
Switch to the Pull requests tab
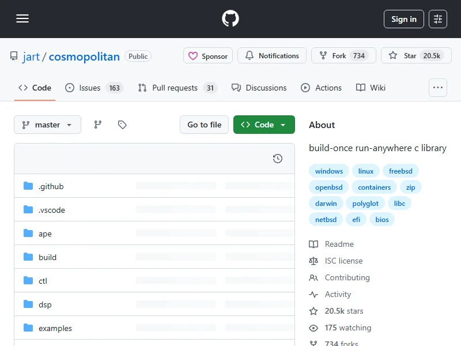point(175,88)
